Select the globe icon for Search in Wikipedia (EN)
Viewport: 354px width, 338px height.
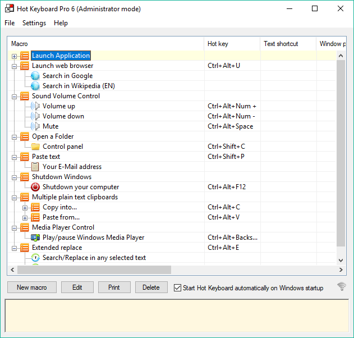(x=35, y=86)
